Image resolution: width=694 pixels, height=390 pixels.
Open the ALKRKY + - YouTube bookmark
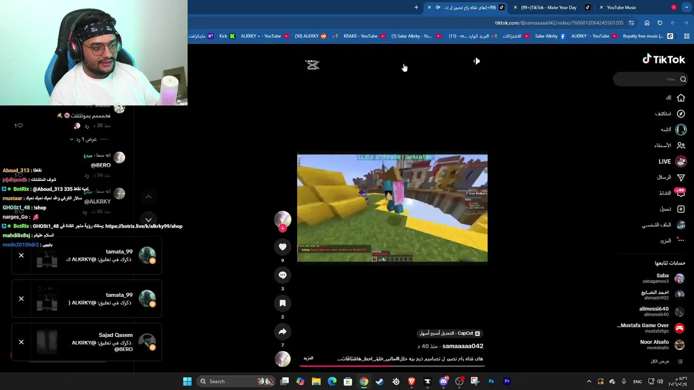click(x=266, y=36)
